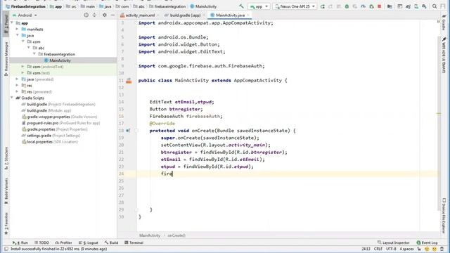The image size is (450, 253).
Task: Click the memory indicator icon in status bar
Action: click(x=442, y=249)
